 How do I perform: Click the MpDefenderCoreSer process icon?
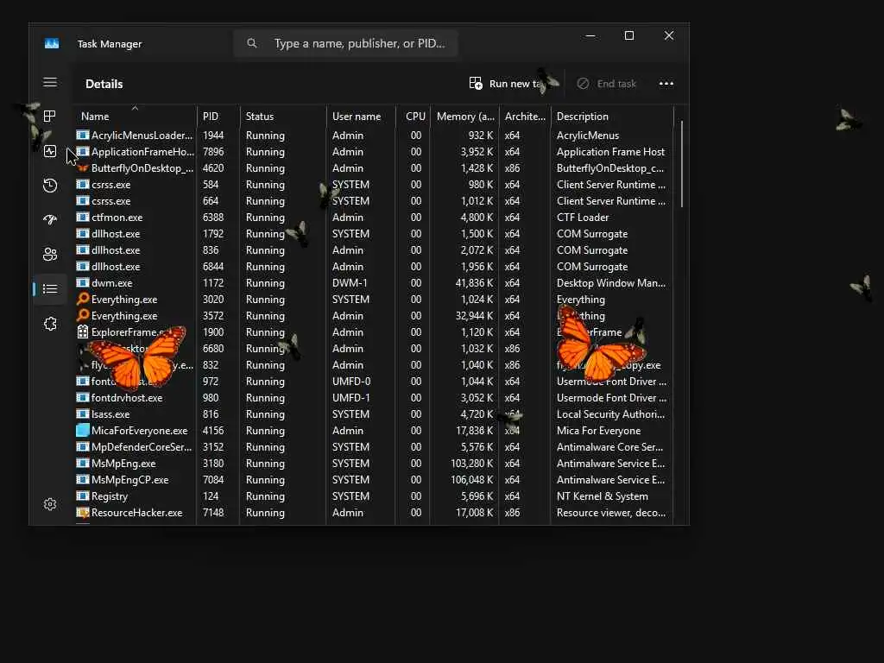tap(83, 446)
